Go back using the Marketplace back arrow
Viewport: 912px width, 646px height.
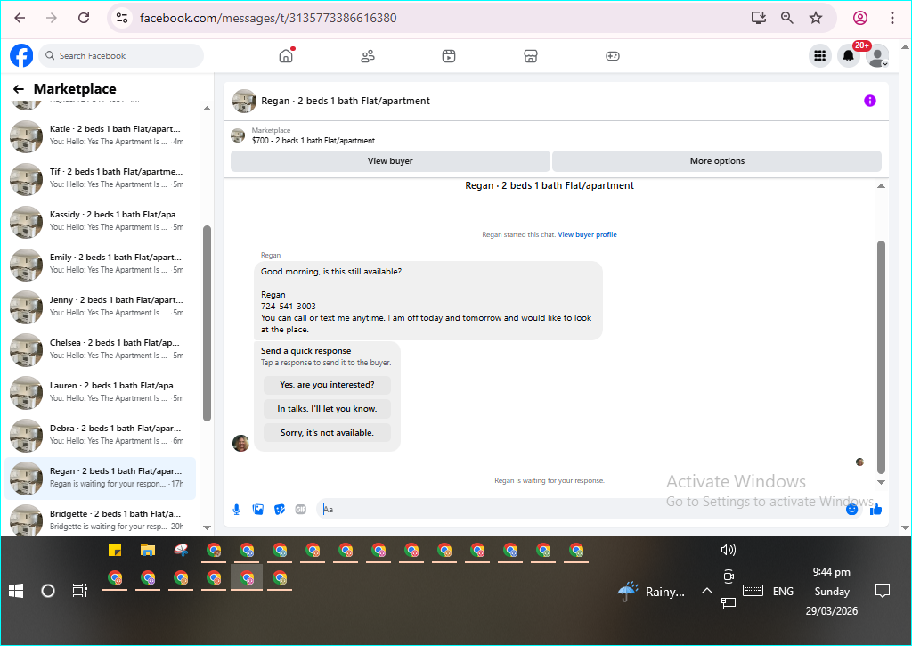click(x=19, y=89)
